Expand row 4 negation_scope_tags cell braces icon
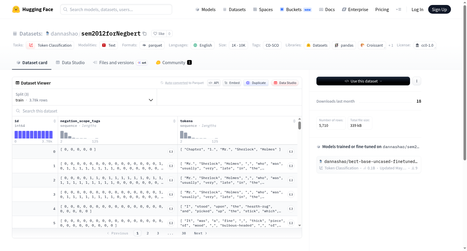Image resolution: width=467 pixels, height=251 pixels. pos(171,209)
